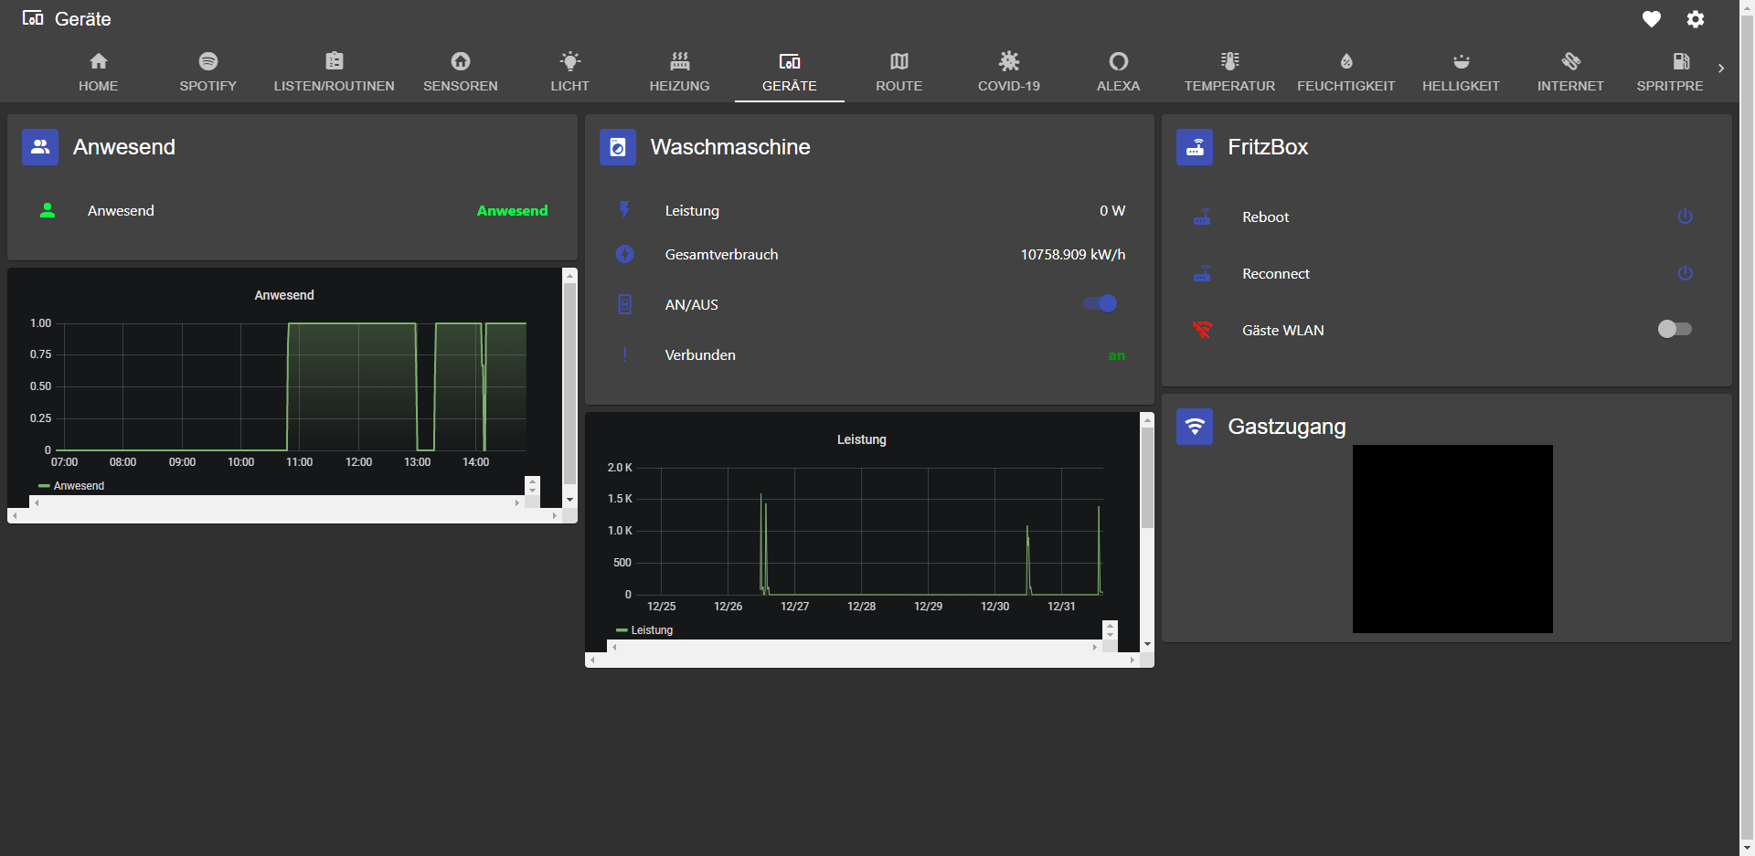This screenshot has width=1755, height=856.
Task: Open the LISTEN/ROUTINEN tab
Action: click(x=335, y=71)
